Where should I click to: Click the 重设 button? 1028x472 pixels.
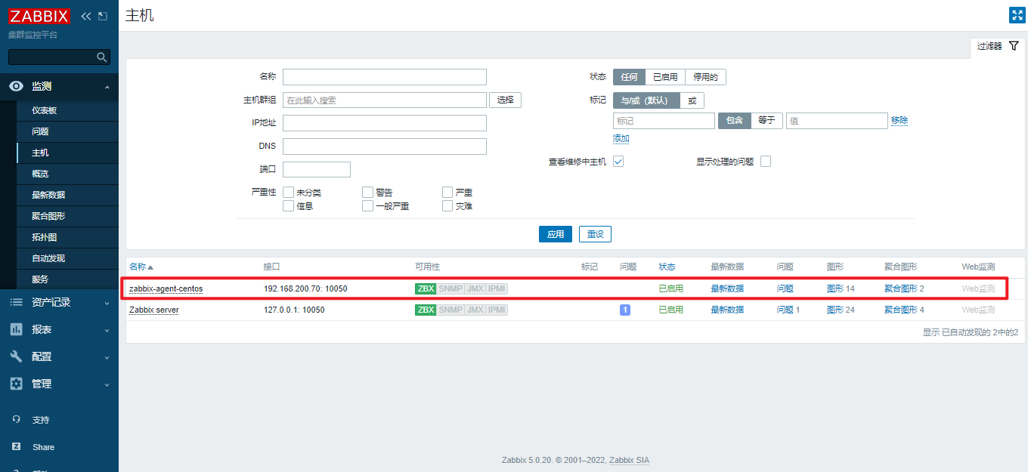pos(595,234)
